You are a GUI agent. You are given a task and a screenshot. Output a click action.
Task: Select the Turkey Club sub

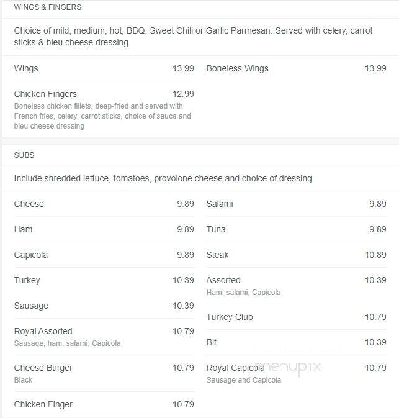click(296, 317)
